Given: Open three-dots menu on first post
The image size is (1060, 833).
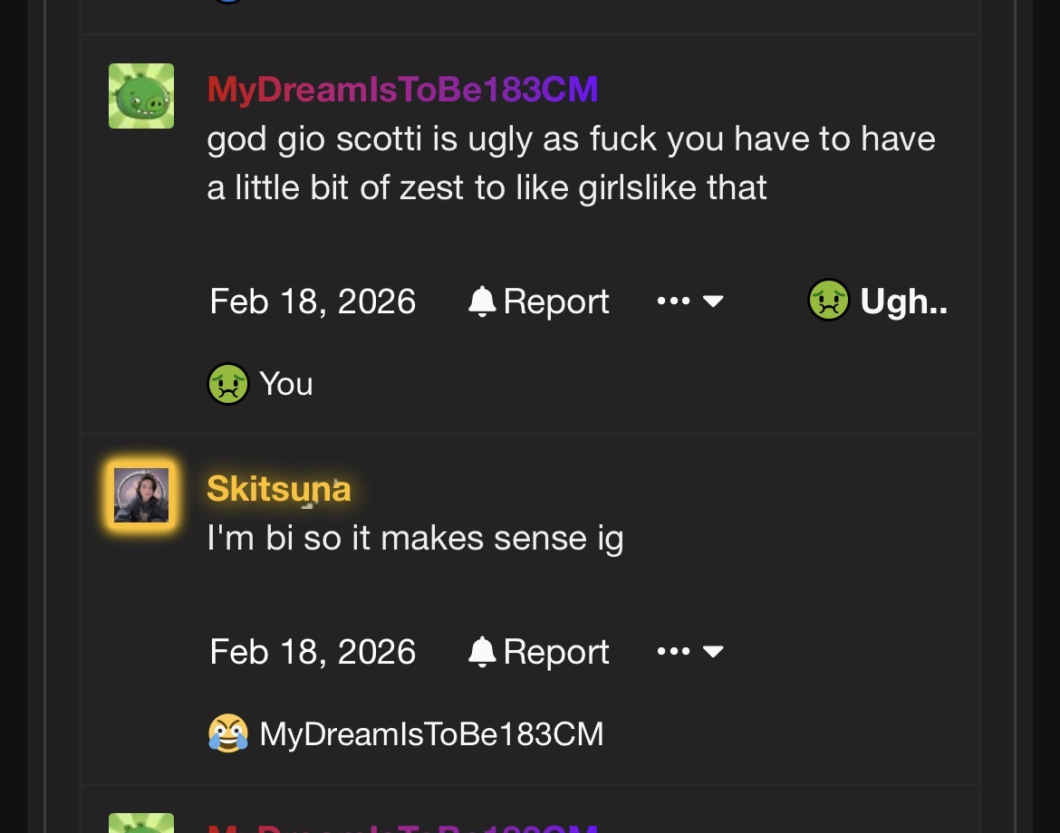Looking at the screenshot, I should 673,301.
